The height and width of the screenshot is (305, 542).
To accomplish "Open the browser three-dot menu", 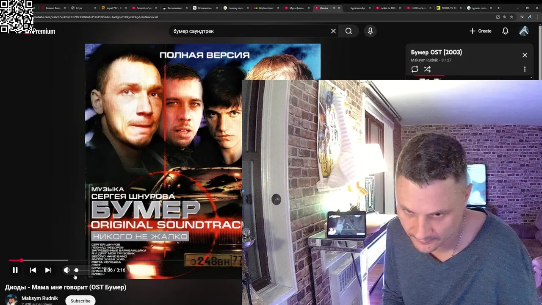I will (537, 17).
